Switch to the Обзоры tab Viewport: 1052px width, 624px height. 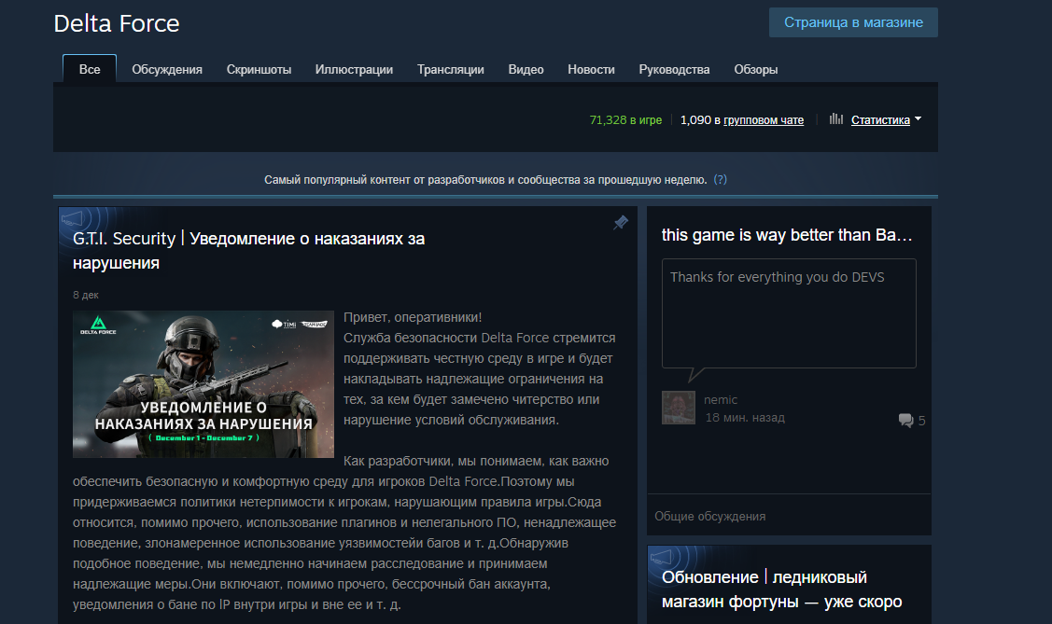(755, 69)
